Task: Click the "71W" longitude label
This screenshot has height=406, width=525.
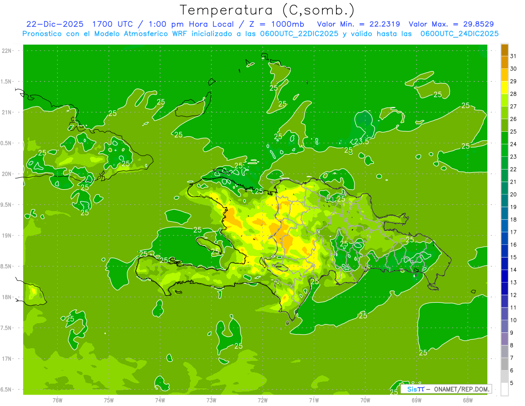Action: pyautogui.click(x=314, y=400)
